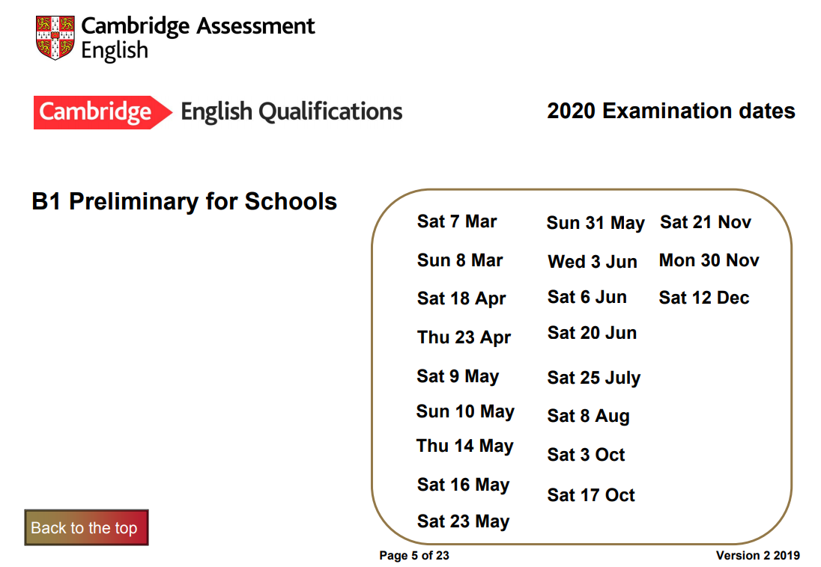Screen dimensions: 821x567
Task: Select the Thu 14 May exam date
Action: (465, 446)
